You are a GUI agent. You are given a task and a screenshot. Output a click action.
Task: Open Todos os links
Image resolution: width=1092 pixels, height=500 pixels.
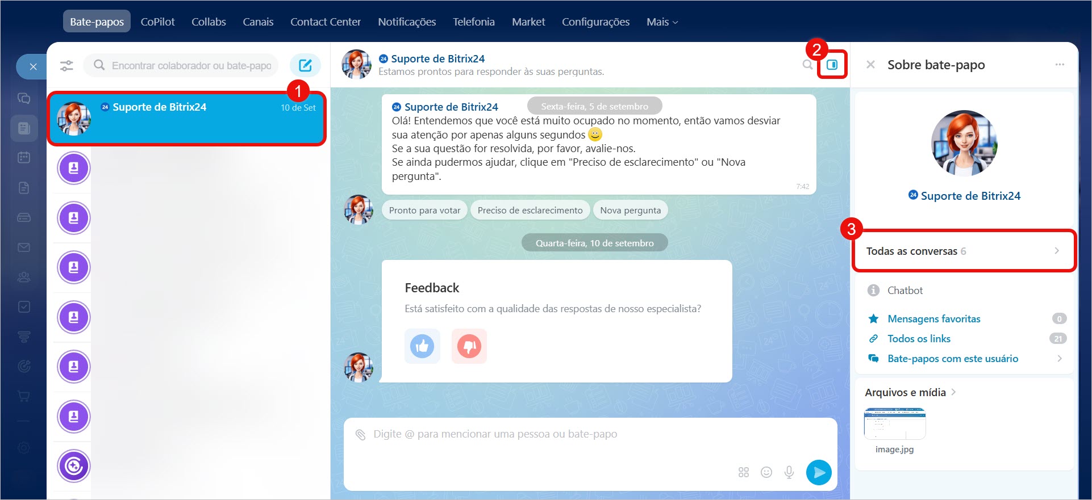(919, 339)
